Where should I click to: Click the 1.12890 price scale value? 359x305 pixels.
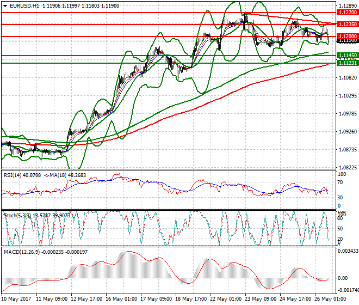tap(348, 6)
